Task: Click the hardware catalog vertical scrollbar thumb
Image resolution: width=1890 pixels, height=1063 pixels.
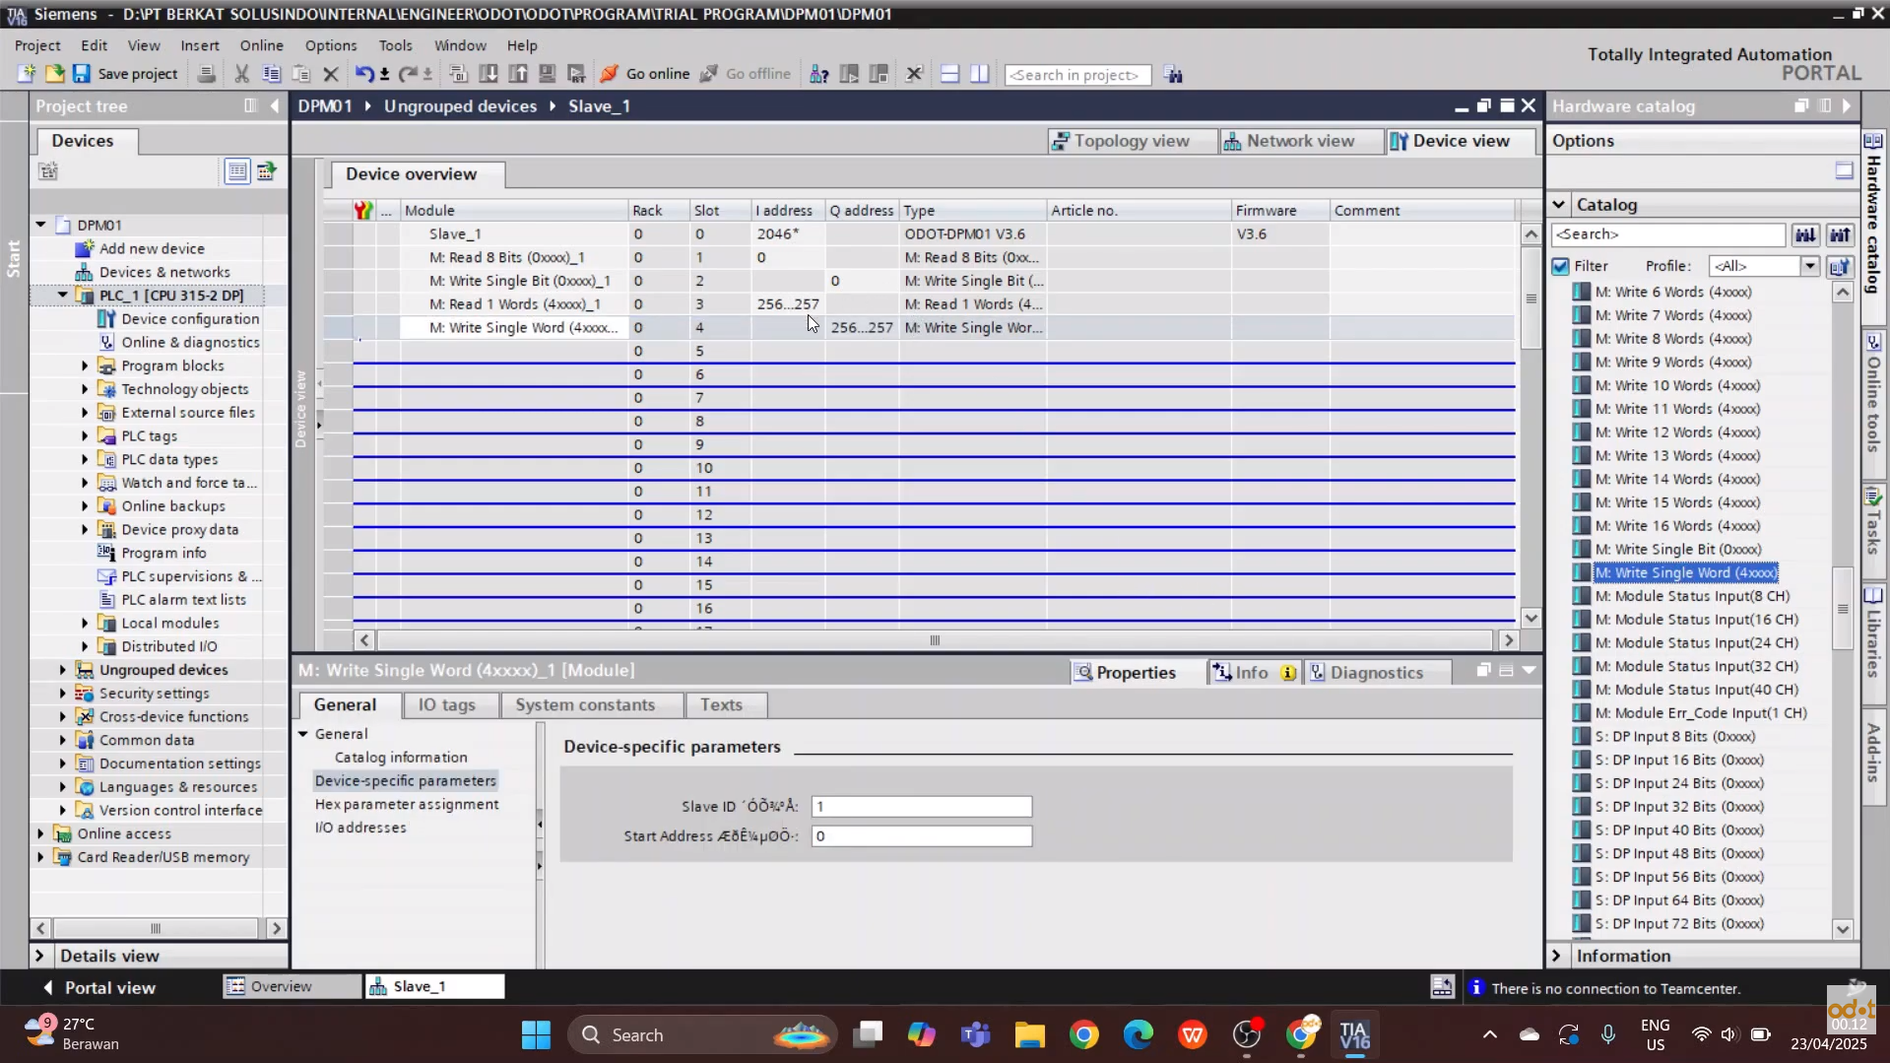Action: (1843, 609)
